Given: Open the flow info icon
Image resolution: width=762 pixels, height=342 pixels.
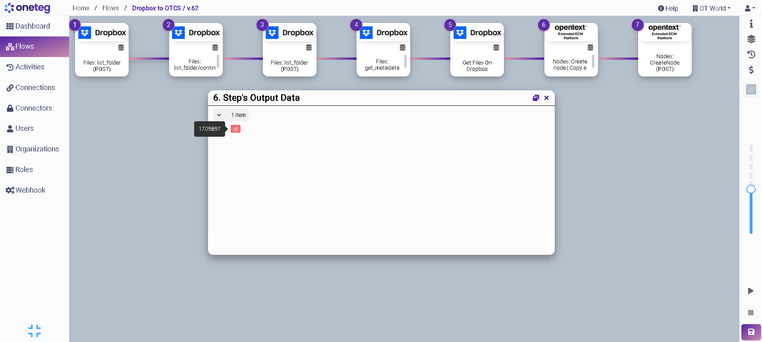Looking at the screenshot, I should pos(751,24).
